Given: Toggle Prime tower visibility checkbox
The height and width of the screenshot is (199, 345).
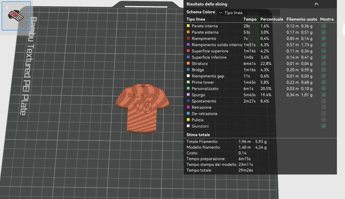Looking at the screenshot, I should [x=324, y=82].
